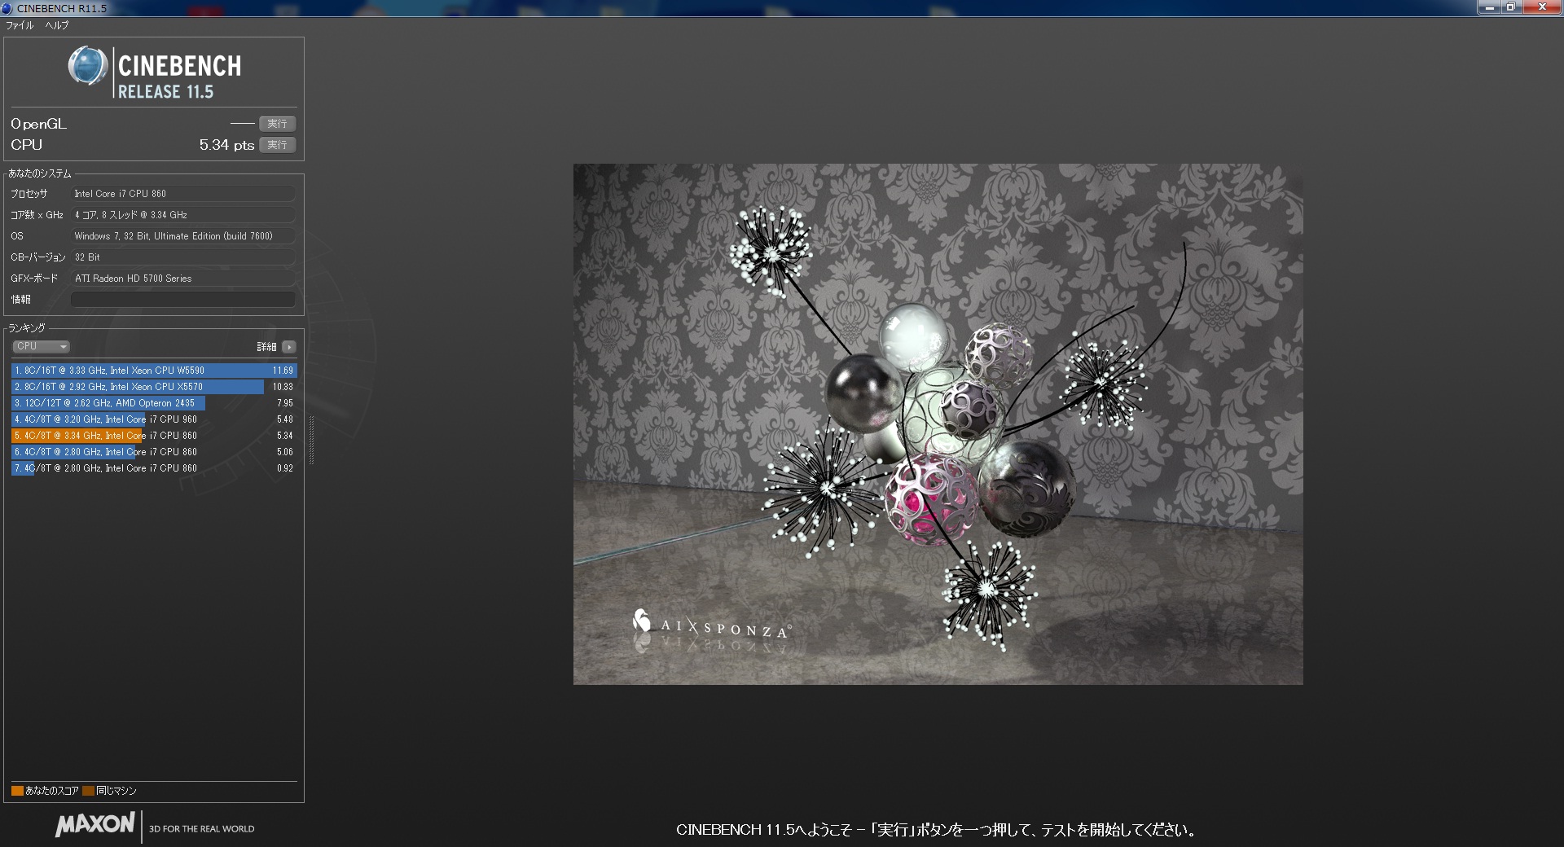Viewport: 1564px width, 847px height.
Task: Restore down the CINEBENCH window
Action: [1511, 7]
